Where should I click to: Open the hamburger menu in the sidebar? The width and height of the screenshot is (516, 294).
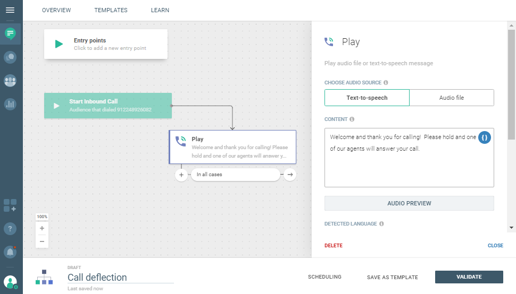[x=10, y=10]
